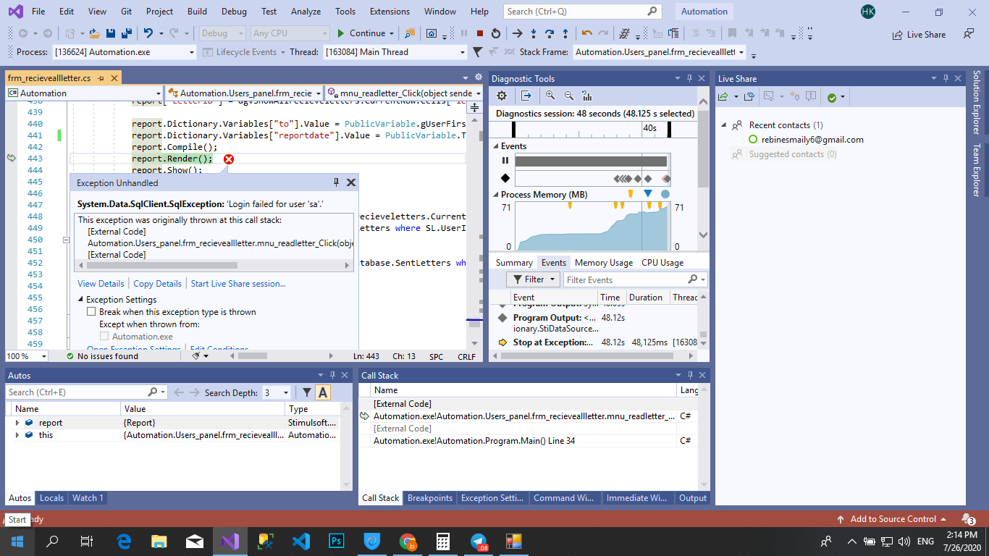Toggle Break when this exception type is thrown
This screenshot has height=556, width=989.
[x=91, y=312]
